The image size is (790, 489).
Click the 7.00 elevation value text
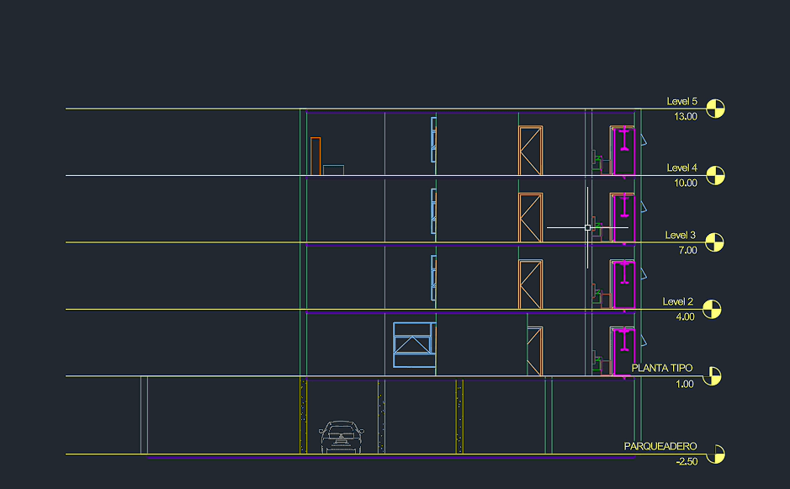pyautogui.click(x=685, y=251)
